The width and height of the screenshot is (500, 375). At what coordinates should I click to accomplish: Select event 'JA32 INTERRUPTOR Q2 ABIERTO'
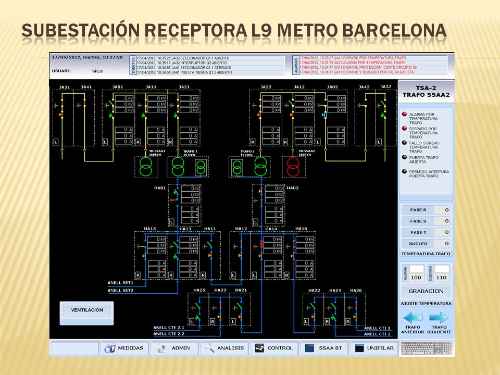click(210, 63)
